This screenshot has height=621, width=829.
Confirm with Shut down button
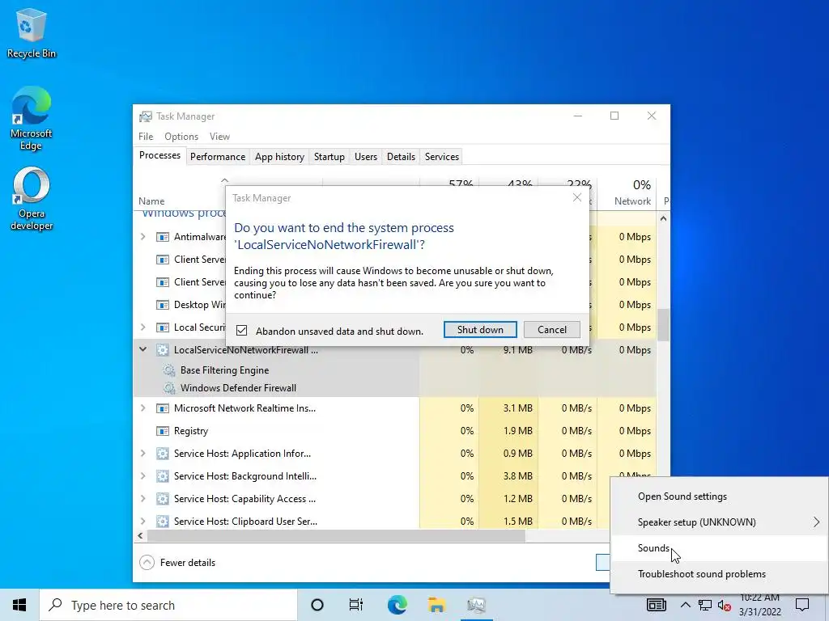[x=480, y=330]
